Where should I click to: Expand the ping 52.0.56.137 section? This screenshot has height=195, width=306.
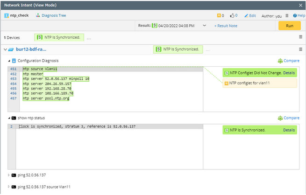(8, 175)
